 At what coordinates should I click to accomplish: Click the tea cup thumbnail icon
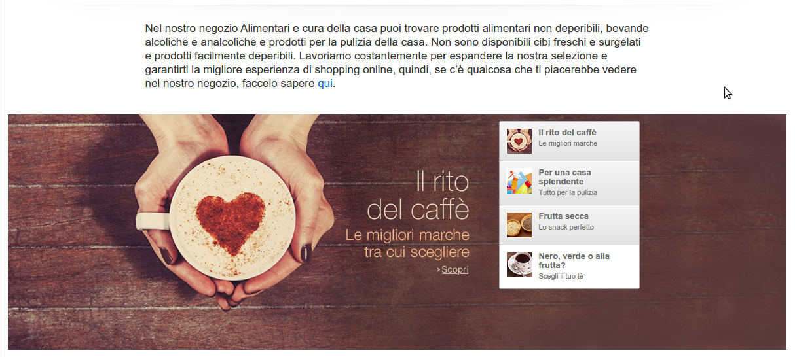click(x=519, y=265)
